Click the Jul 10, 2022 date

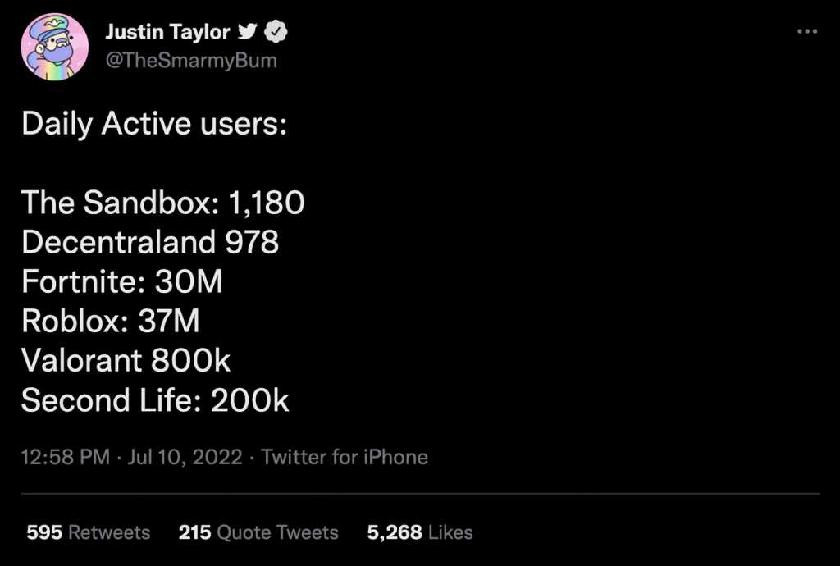coord(185,457)
